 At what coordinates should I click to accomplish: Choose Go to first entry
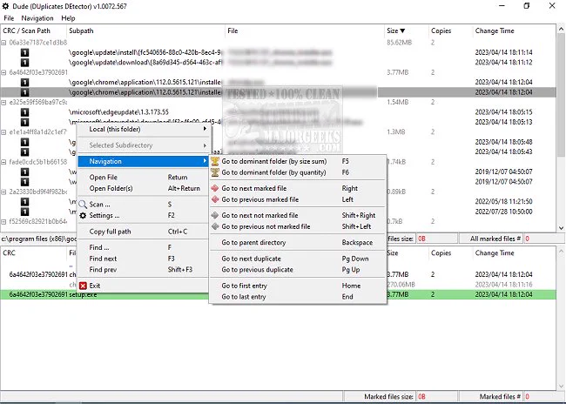298,286
